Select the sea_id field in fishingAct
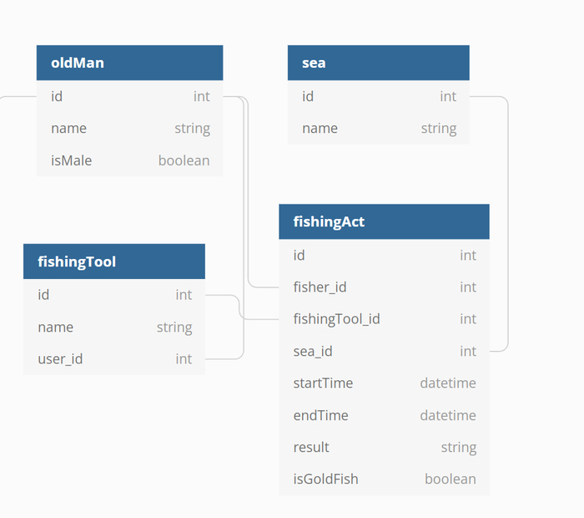584x518 pixels. (x=384, y=351)
